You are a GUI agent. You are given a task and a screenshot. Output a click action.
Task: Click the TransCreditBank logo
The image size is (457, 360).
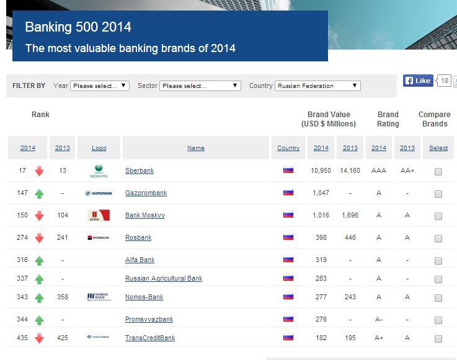click(x=98, y=336)
